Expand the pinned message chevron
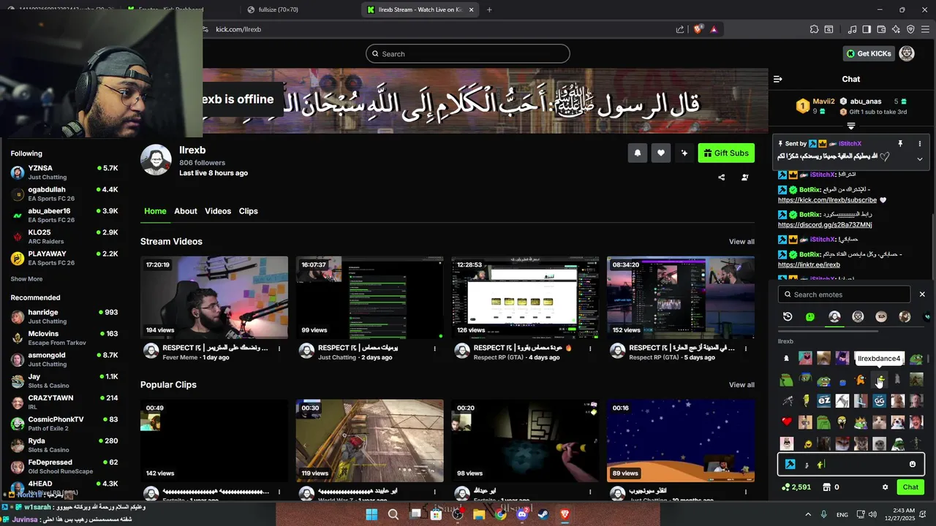The width and height of the screenshot is (936, 526). click(x=920, y=159)
